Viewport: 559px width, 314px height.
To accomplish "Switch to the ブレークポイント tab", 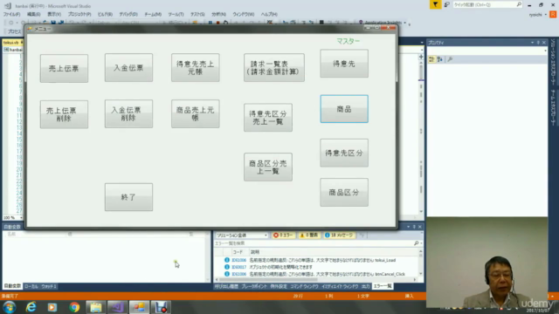I will pyautogui.click(x=254, y=286).
